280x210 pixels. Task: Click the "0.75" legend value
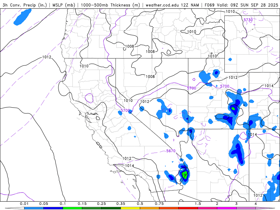click(x=159, y=204)
